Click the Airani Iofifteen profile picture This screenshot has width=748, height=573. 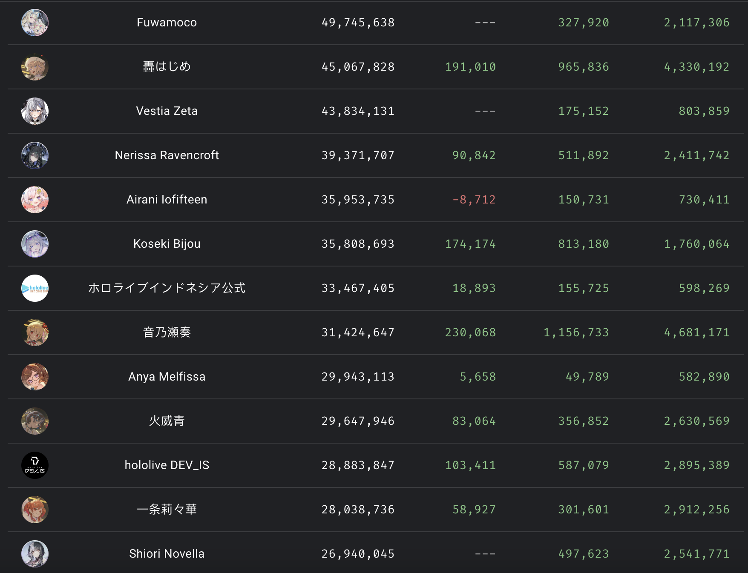click(35, 200)
